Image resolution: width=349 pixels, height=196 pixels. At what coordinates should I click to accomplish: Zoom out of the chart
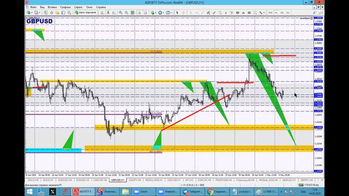click(127, 13)
